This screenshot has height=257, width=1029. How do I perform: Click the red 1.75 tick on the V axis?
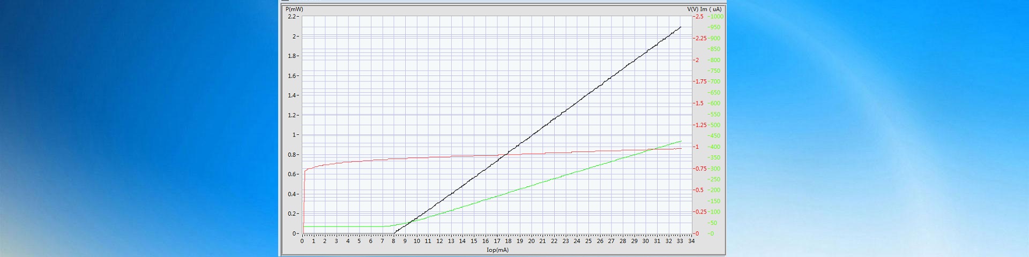click(x=701, y=81)
